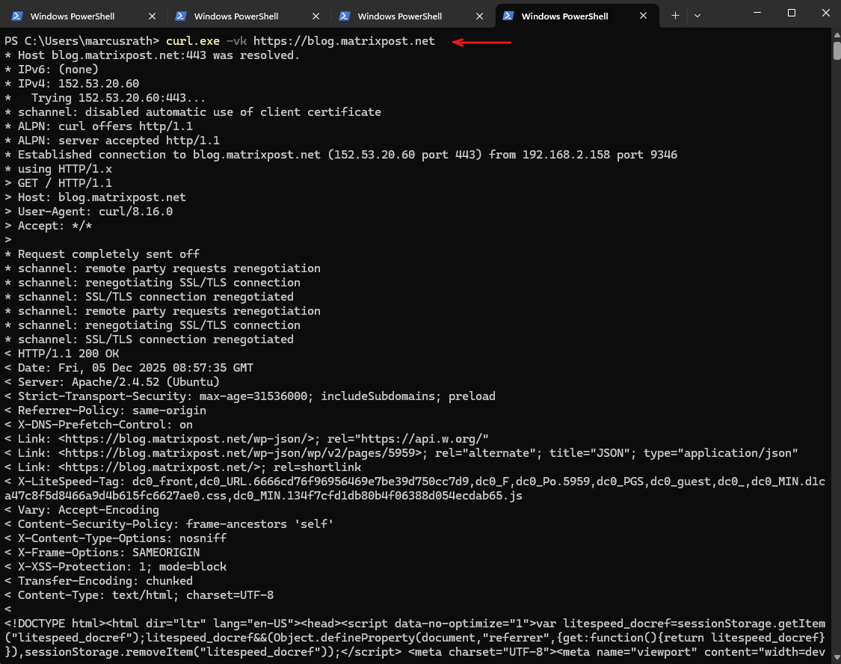841x664 pixels.
Task: Click the vertical scrollbar thumb
Action: (x=837, y=49)
